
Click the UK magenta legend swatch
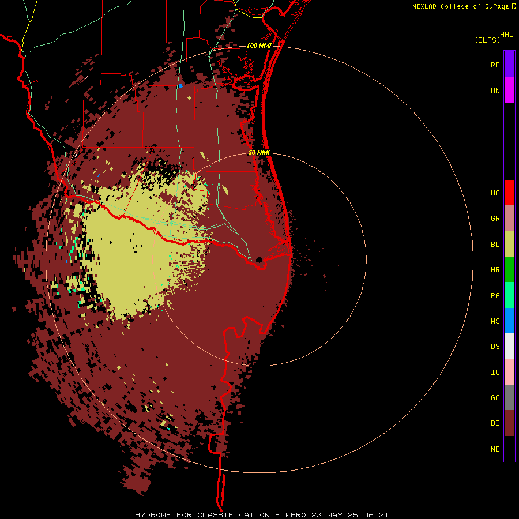point(509,91)
